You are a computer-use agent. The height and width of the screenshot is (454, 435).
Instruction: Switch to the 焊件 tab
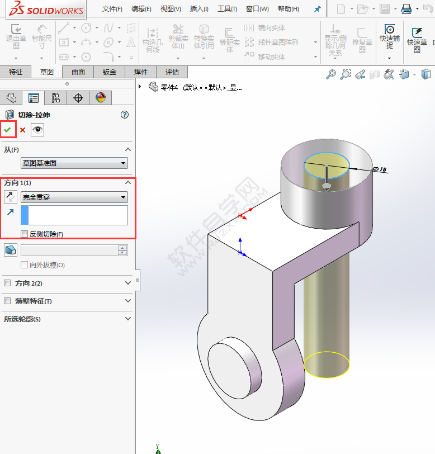coord(141,72)
